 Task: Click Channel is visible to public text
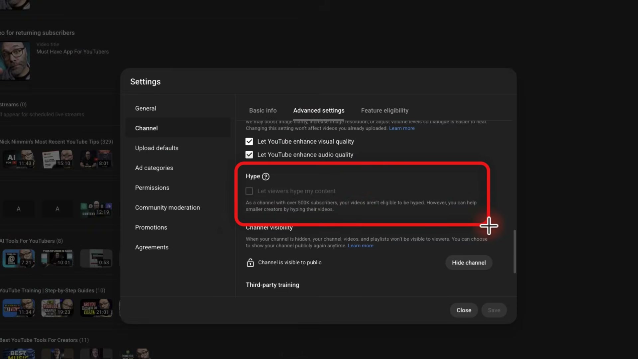click(290, 263)
